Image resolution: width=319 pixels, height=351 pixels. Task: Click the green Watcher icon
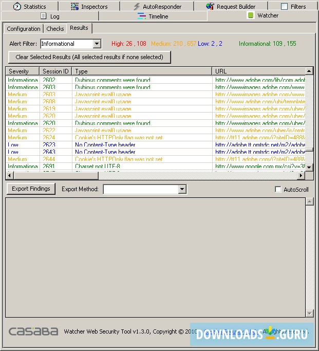pos(251,15)
